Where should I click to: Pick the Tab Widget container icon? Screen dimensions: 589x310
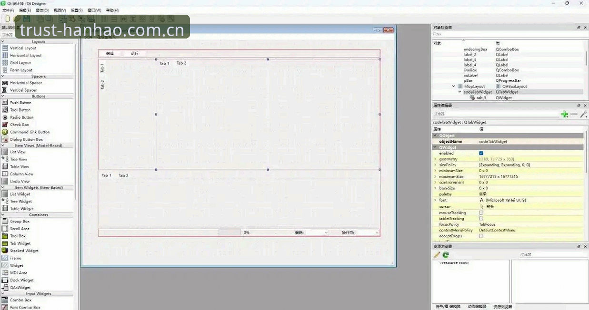5,243
